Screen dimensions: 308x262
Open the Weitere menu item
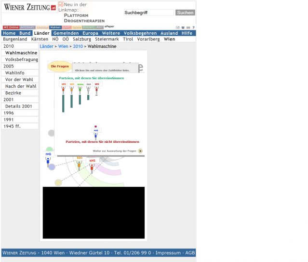[111, 33]
